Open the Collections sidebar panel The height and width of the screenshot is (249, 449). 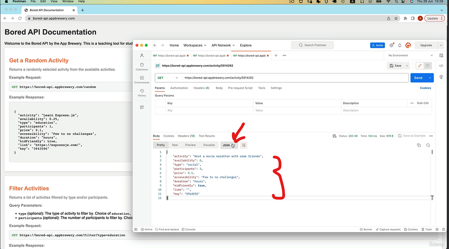142,66
